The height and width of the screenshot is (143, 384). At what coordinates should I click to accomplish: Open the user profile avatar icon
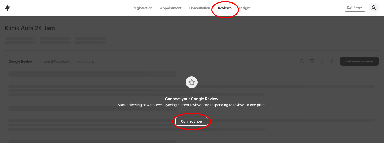(374, 8)
